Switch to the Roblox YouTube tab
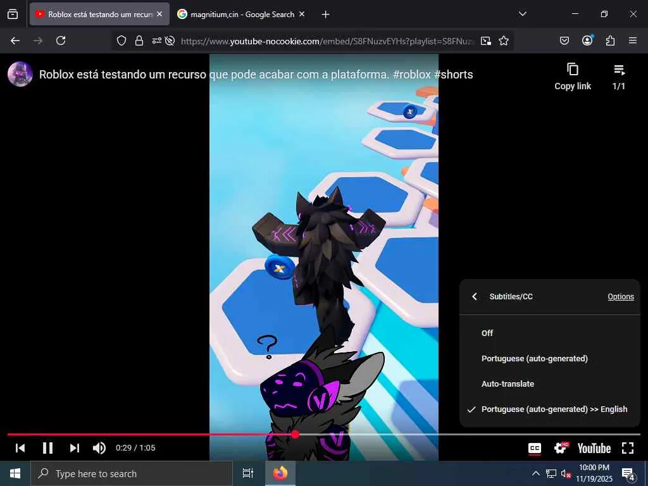648x486 pixels. (99, 14)
